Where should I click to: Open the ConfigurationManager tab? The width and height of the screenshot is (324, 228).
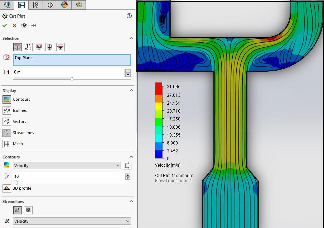pos(35,5)
